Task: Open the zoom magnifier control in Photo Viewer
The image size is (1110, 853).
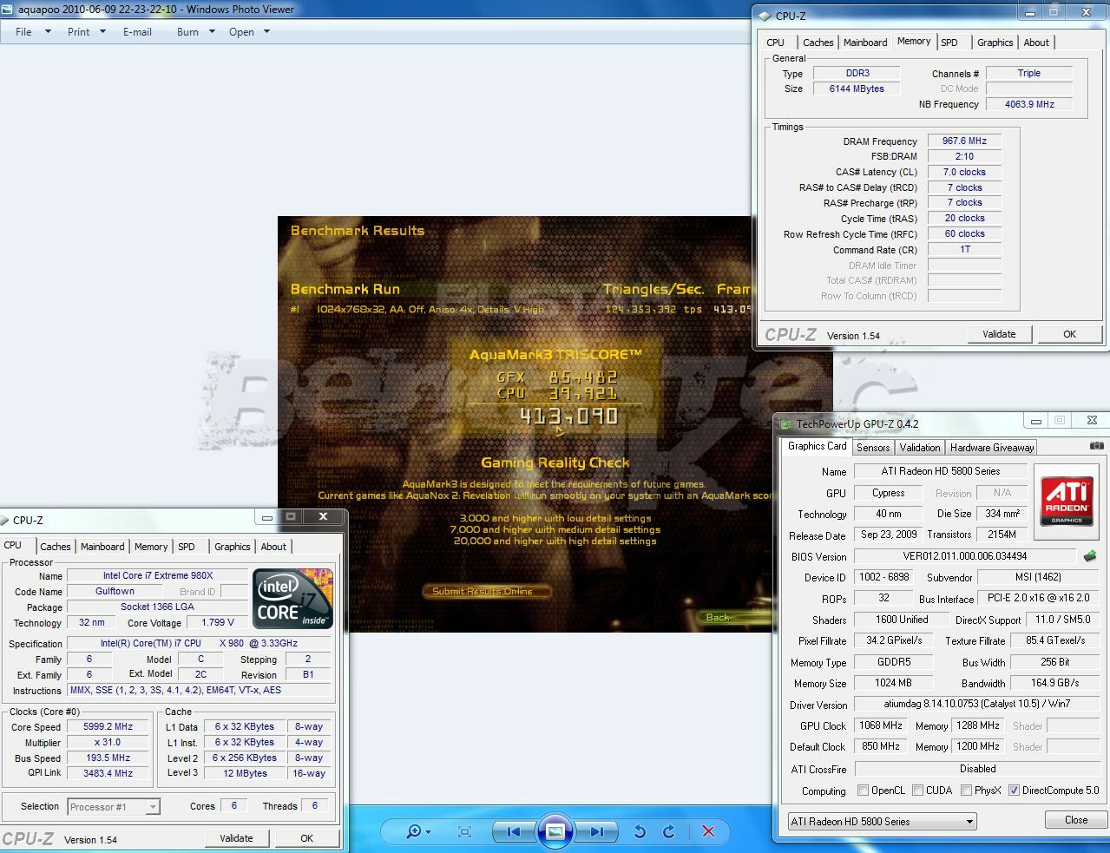Action: pyautogui.click(x=418, y=831)
